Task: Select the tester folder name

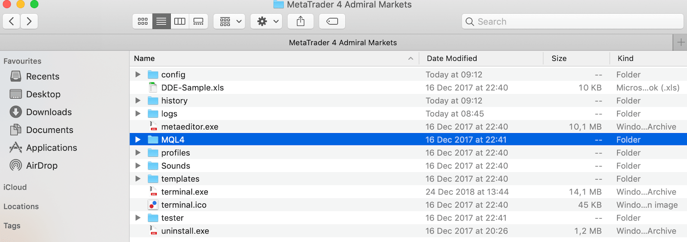Action: 173,218
